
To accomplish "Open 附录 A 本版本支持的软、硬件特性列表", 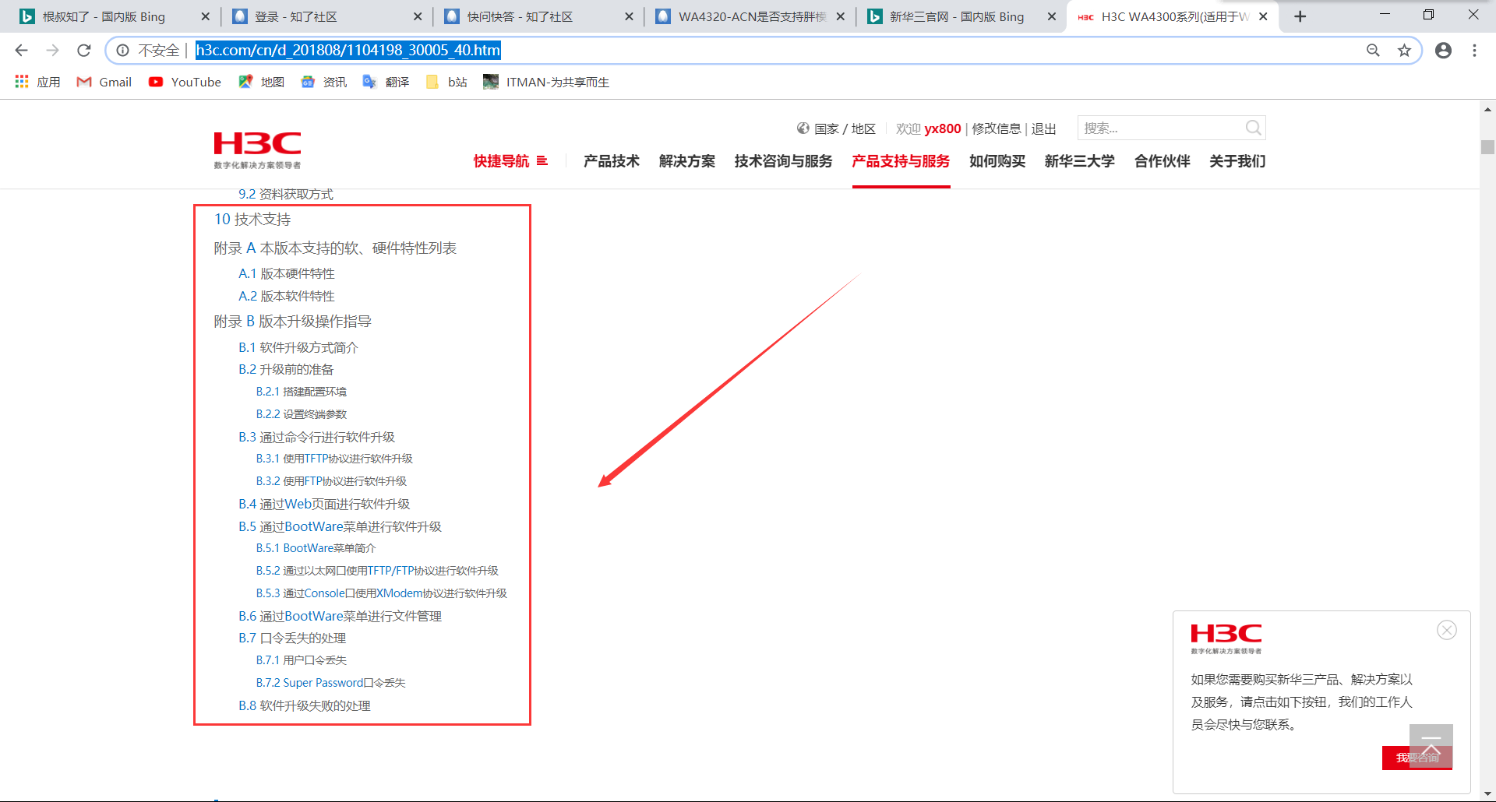I will point(336,248).
